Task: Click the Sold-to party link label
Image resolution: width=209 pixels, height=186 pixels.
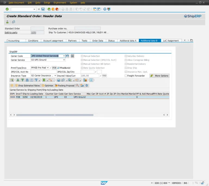Action: pos(11,32)
